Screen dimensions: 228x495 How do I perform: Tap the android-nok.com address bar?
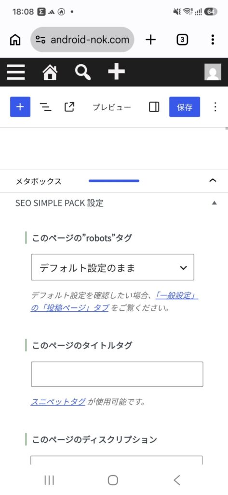point(82,40)
